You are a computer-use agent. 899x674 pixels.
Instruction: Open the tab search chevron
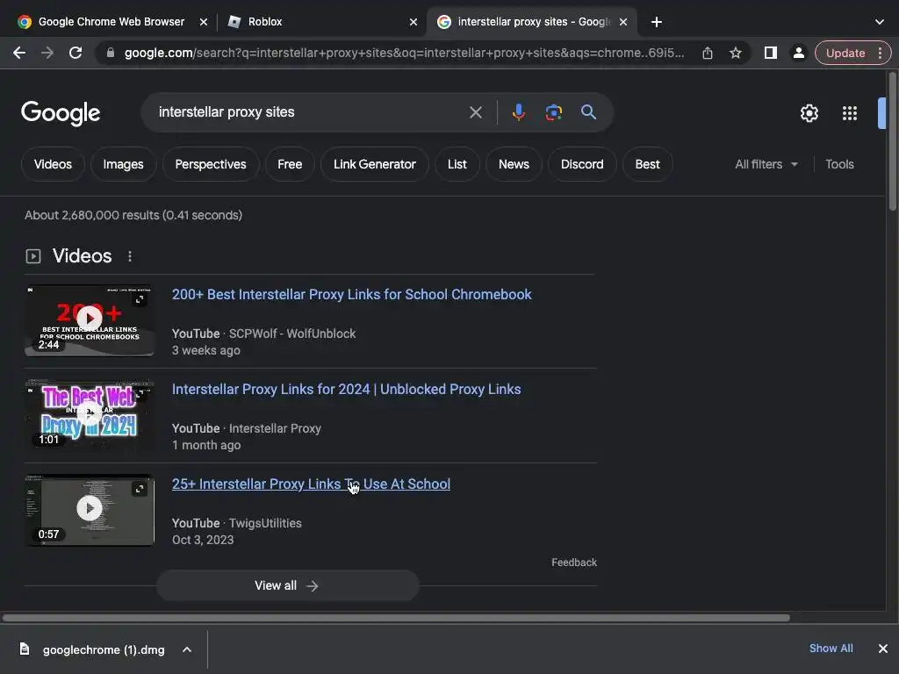(879, 22)
